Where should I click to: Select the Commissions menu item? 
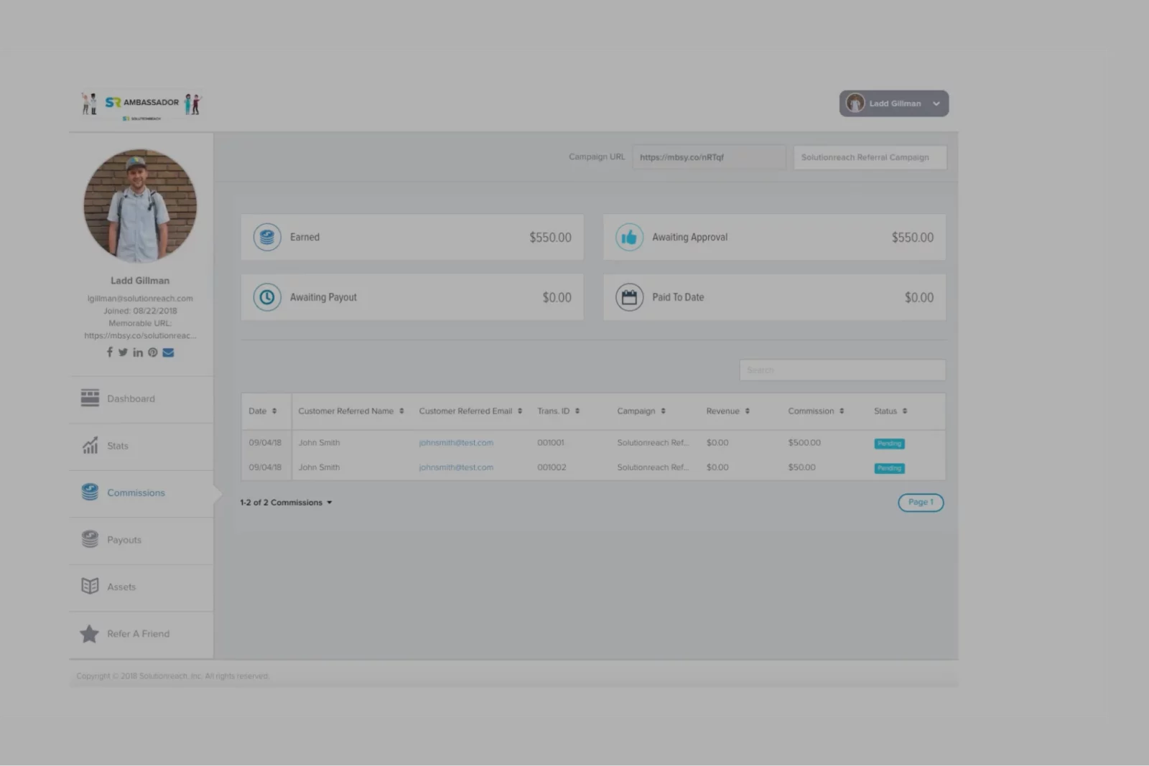coord(141,493)
